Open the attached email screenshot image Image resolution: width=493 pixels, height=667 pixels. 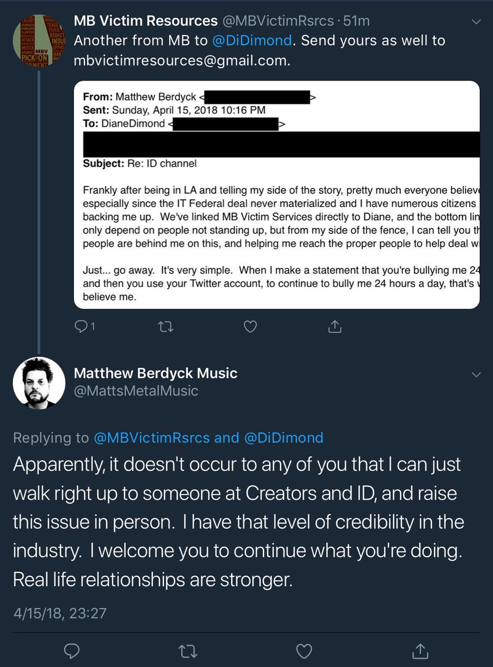(x=277, y=195)
